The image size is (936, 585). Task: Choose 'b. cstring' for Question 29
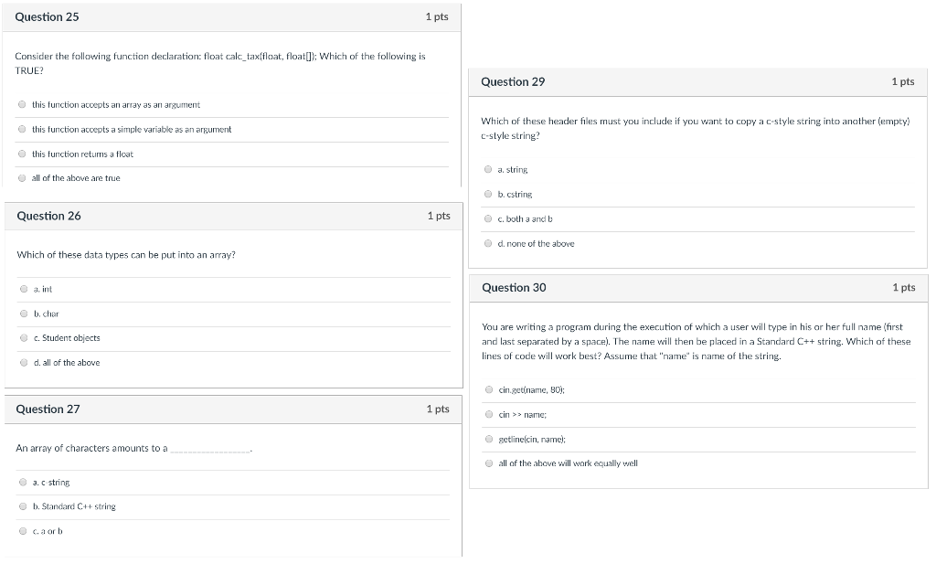[489, 195]
